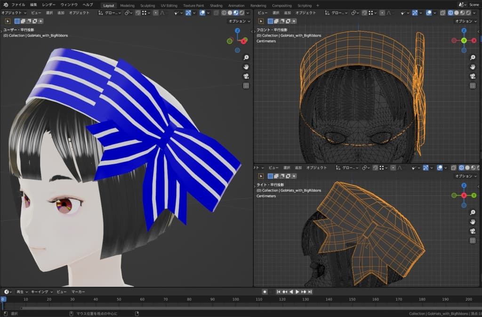This screenshot has width=482, height=317.
Task: Select the tweak cursor tool in the left viewport
Action: pos(8,21)
